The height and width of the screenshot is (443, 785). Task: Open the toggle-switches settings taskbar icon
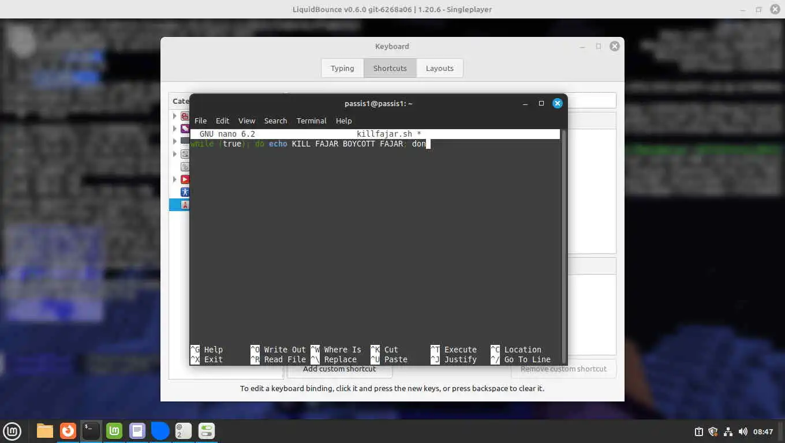click(207, 431)
